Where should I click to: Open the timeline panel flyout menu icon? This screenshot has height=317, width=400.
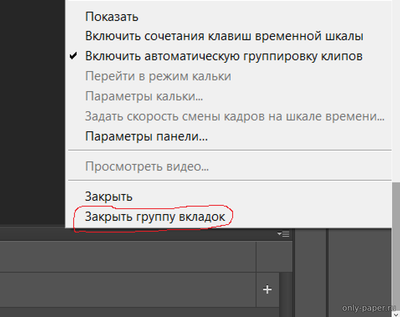coord(283,234)
